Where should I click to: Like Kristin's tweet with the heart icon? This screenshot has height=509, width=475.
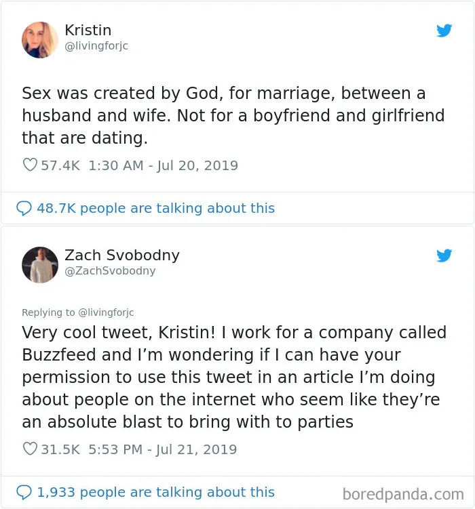tap(30, 165)
